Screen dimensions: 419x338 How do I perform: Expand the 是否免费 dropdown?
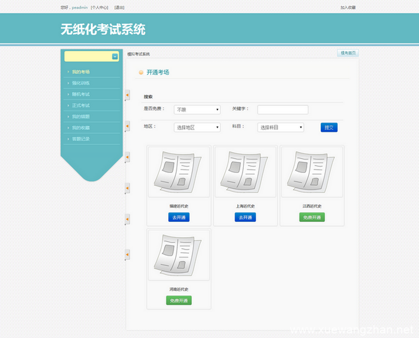197,110
